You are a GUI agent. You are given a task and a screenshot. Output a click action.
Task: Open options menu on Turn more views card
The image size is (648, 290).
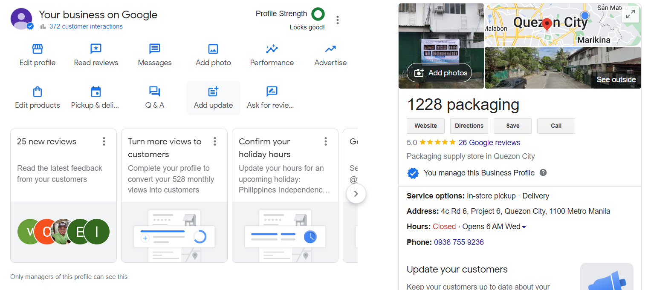pos(215,141)
